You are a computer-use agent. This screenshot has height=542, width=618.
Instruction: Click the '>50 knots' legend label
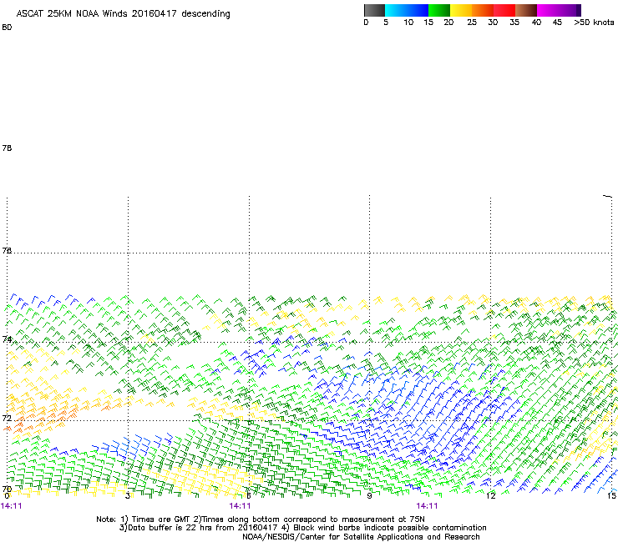(x=594, y=23)
